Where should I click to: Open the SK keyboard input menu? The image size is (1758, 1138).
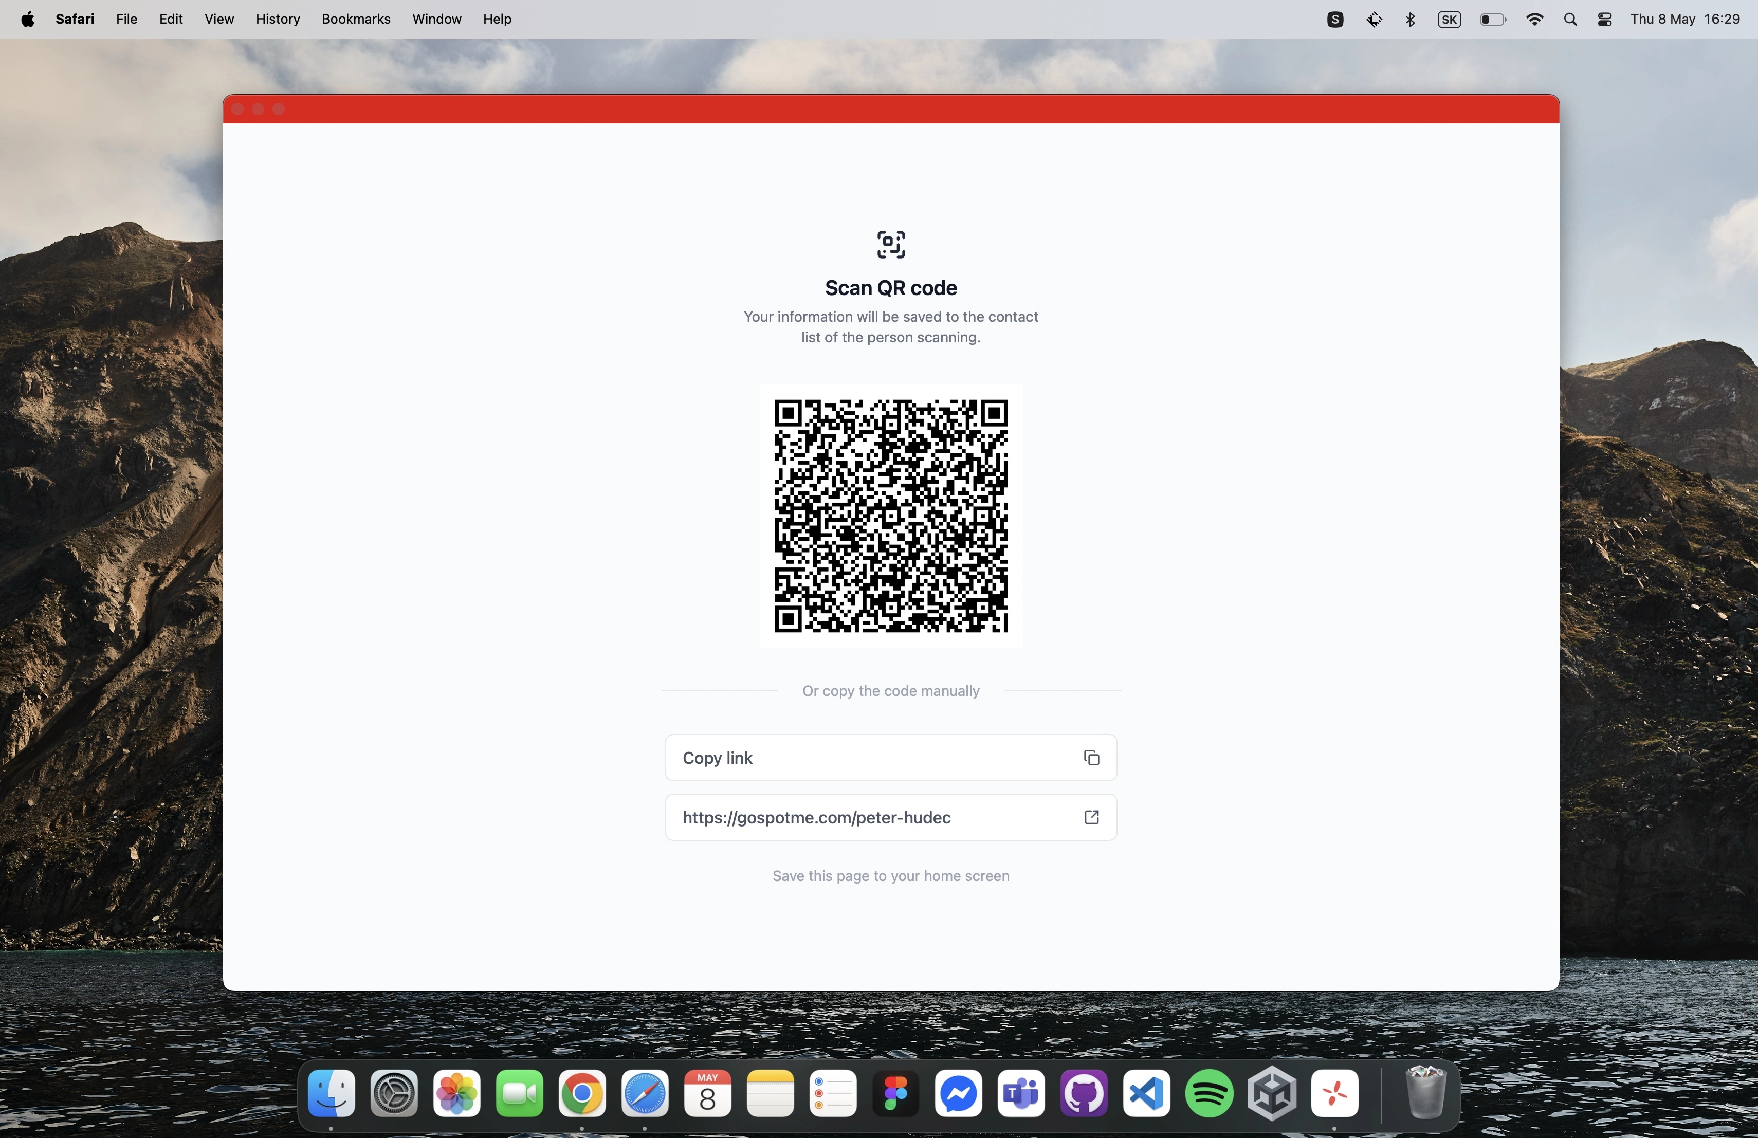pyautogui.click(x=1449, y=19)
